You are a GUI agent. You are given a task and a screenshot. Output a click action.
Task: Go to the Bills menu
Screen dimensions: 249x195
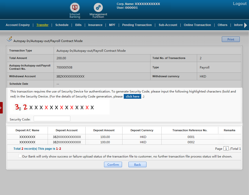click(x=78, y=25)
